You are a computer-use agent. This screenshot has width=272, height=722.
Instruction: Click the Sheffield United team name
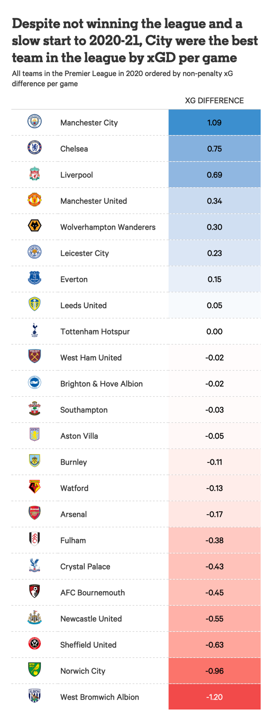88,645
